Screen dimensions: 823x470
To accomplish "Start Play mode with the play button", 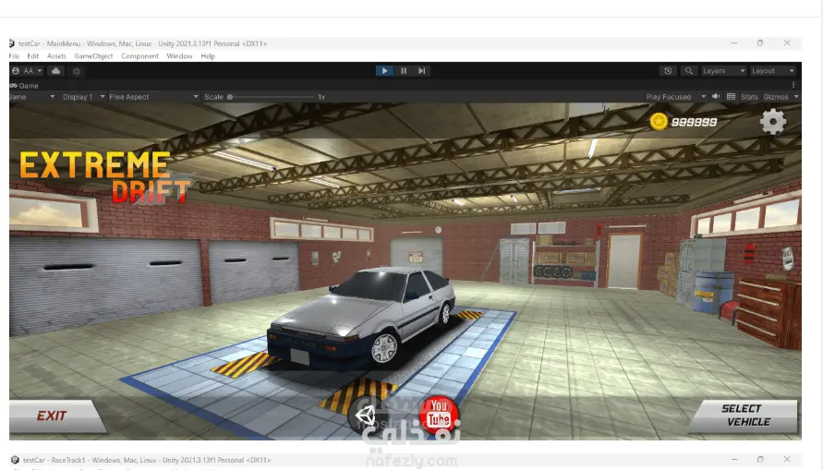I will (x=384, y=71).
